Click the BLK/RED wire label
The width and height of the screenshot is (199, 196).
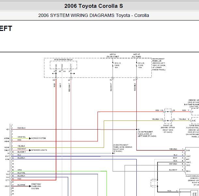(x=21, y=185)
